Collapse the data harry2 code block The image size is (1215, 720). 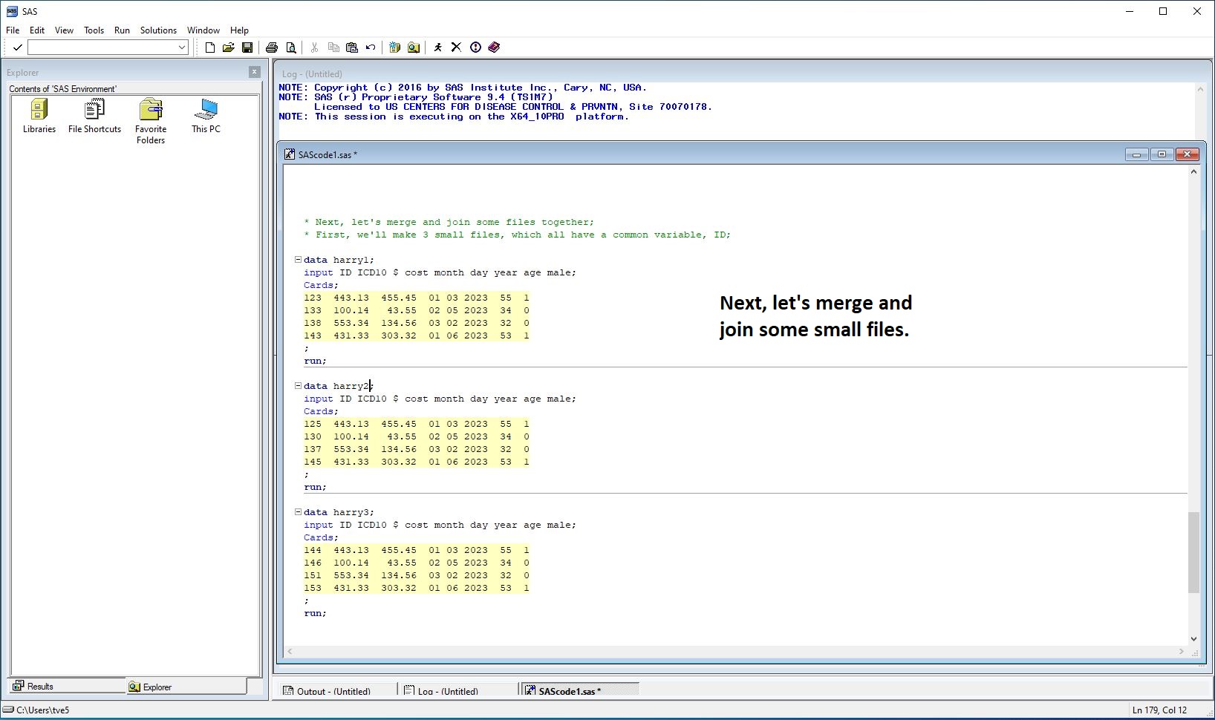(298, 386)
